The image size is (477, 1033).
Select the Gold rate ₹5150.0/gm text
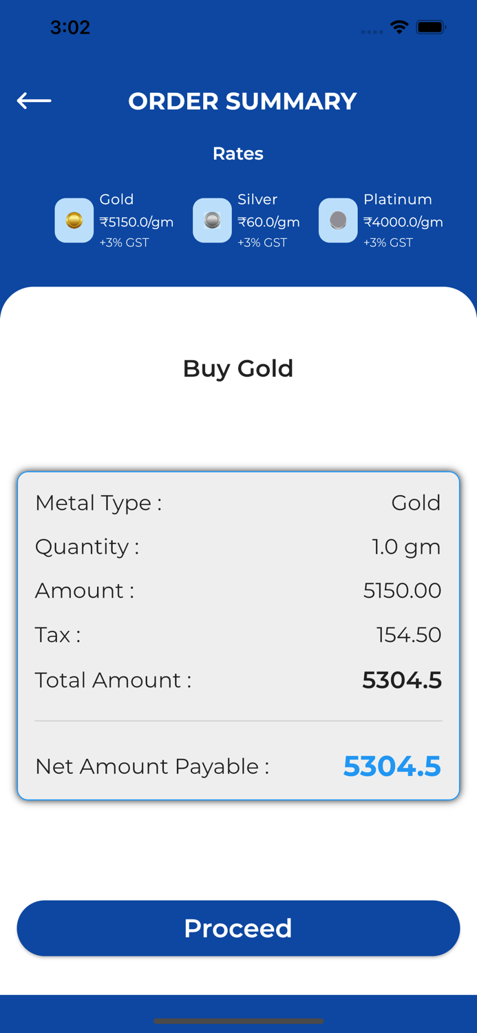tap(138, 222)
